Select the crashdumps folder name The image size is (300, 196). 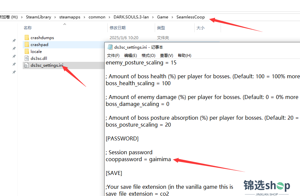[42, 37]
